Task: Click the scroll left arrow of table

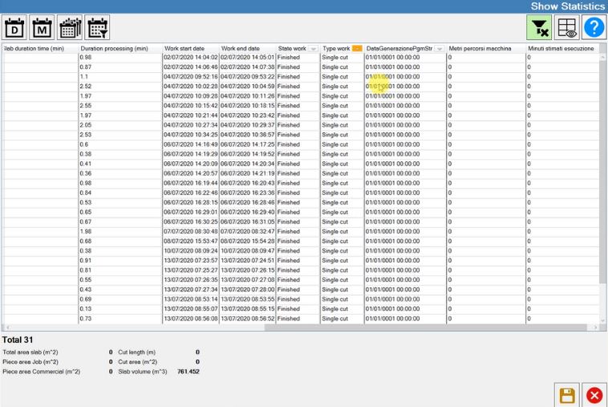Action: point(7,328)
